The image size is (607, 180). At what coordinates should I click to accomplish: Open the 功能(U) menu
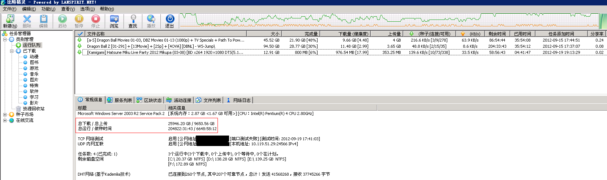pos(48,9)
